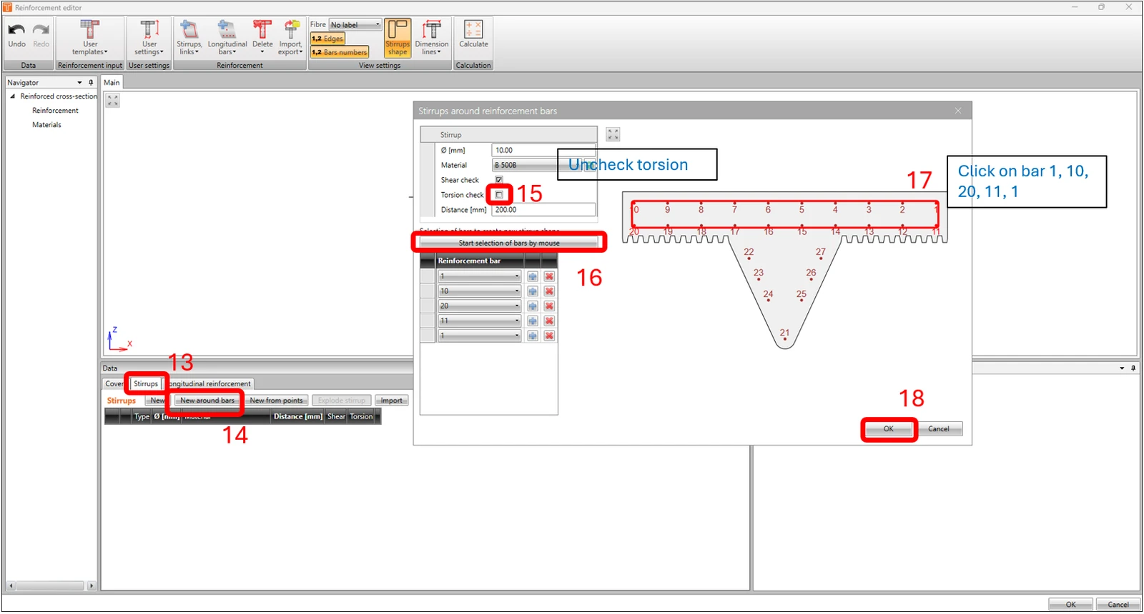Open the Dimension lines tool

coord(432,38)
